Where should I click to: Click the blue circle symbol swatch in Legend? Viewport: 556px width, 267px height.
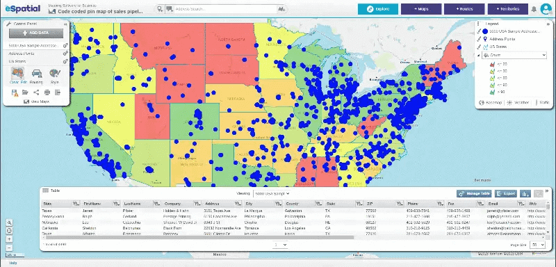tap(485, 31)
